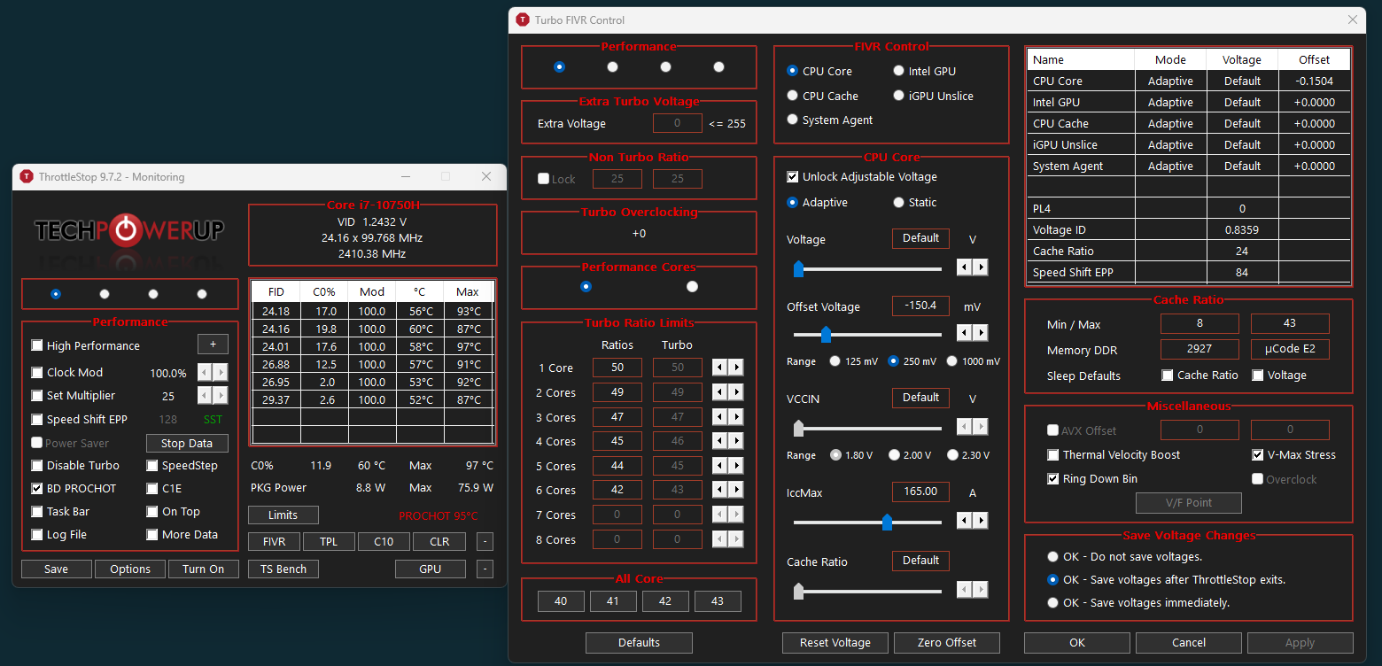Switch voltage mode to Static
1382x666 pixels.
(898, 203)
